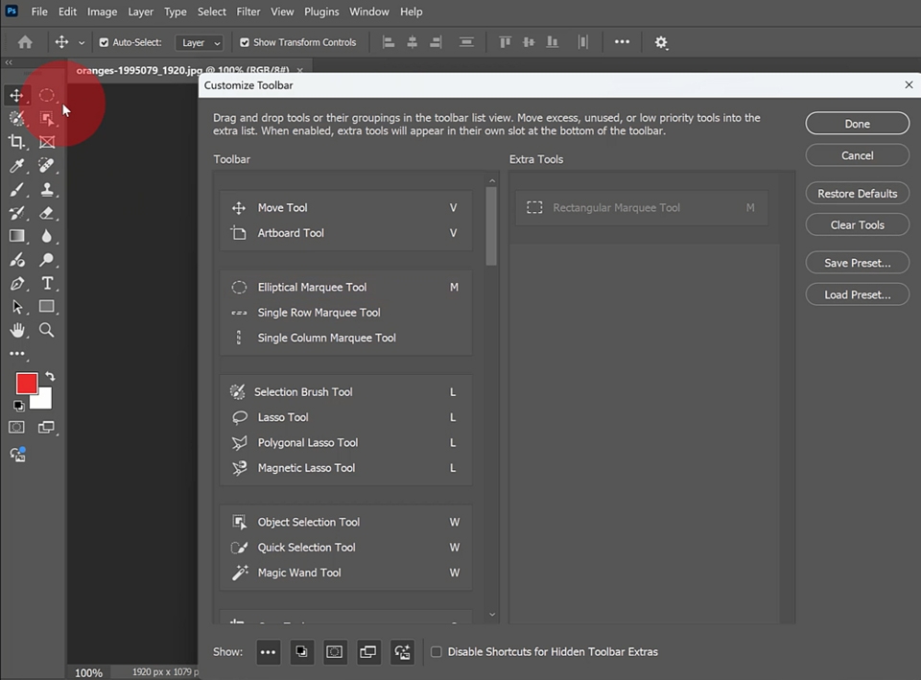Pick the Eyedropper tool
The image size is (921, 680).
point(16,166)
